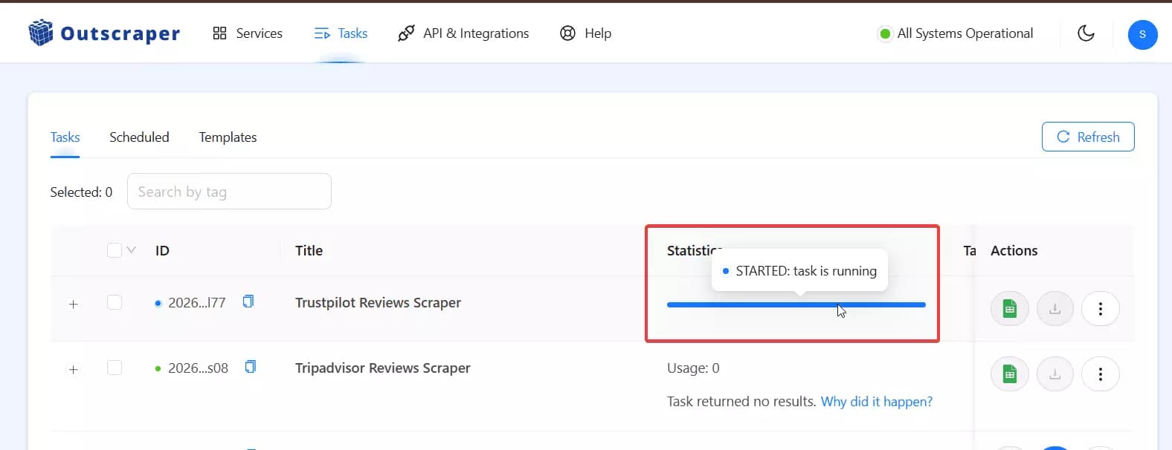Open more actions for Tripadvisor task
This screenshot has height=450, width=1172.
coord(1101,374)
